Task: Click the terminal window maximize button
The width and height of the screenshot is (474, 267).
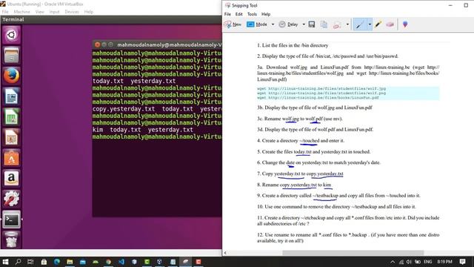Action: [x=110, y=44]
